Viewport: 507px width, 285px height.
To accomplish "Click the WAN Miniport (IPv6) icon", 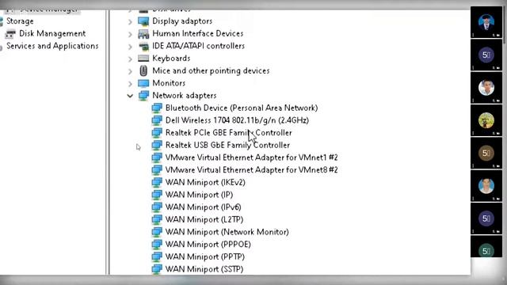I will [157, 207].
